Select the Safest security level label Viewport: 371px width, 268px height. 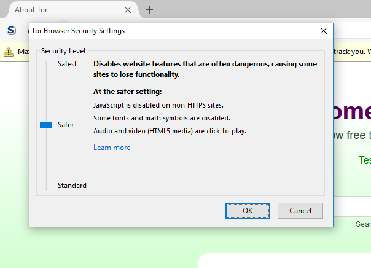[67, 64]
